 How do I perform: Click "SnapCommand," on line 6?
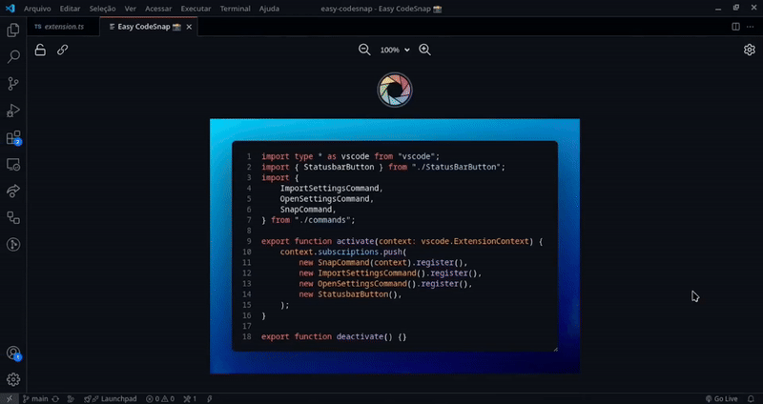308,210
